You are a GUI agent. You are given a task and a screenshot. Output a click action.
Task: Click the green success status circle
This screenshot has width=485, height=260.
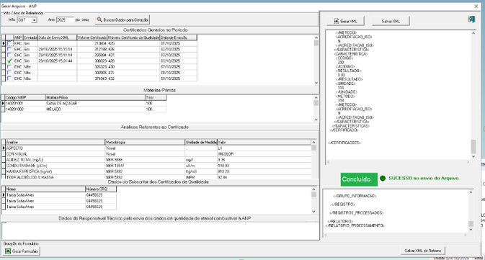[383, 179]
